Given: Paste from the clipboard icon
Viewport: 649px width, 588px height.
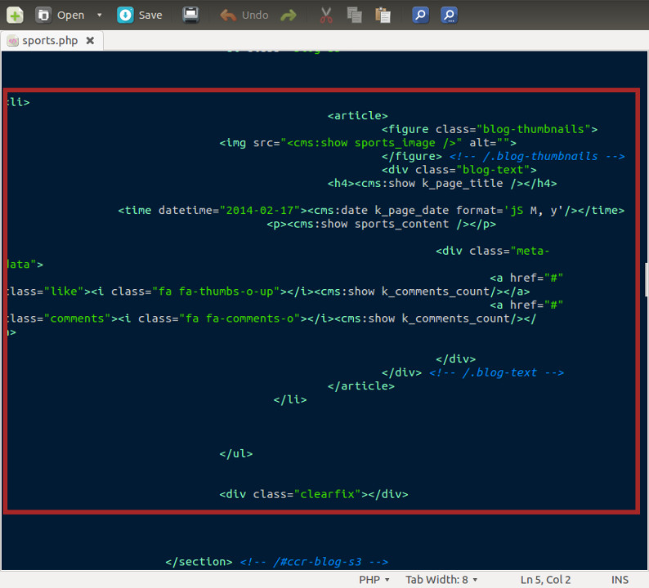Looking at the screenshot, I should pyautogui.click(x=383, y=16).
